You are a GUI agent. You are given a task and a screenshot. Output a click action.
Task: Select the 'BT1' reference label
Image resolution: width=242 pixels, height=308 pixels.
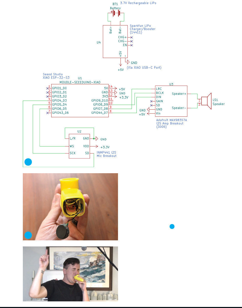(x=115, y=4)
